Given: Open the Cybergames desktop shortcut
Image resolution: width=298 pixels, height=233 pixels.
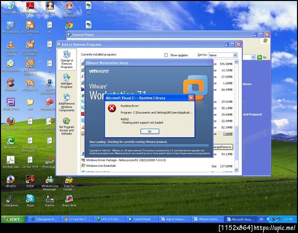Looking at the screenshot, I should click(10, 201).
